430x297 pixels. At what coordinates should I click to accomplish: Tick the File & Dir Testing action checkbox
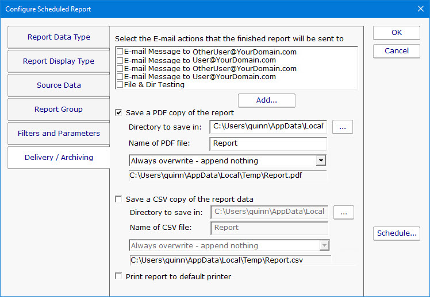pyautogui.click(x=120, y=85)
